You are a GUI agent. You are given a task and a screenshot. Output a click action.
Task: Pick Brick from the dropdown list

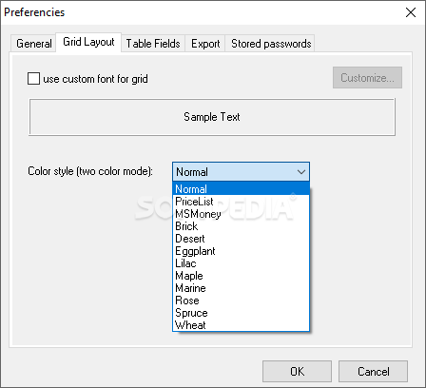[x=241, y=226]
